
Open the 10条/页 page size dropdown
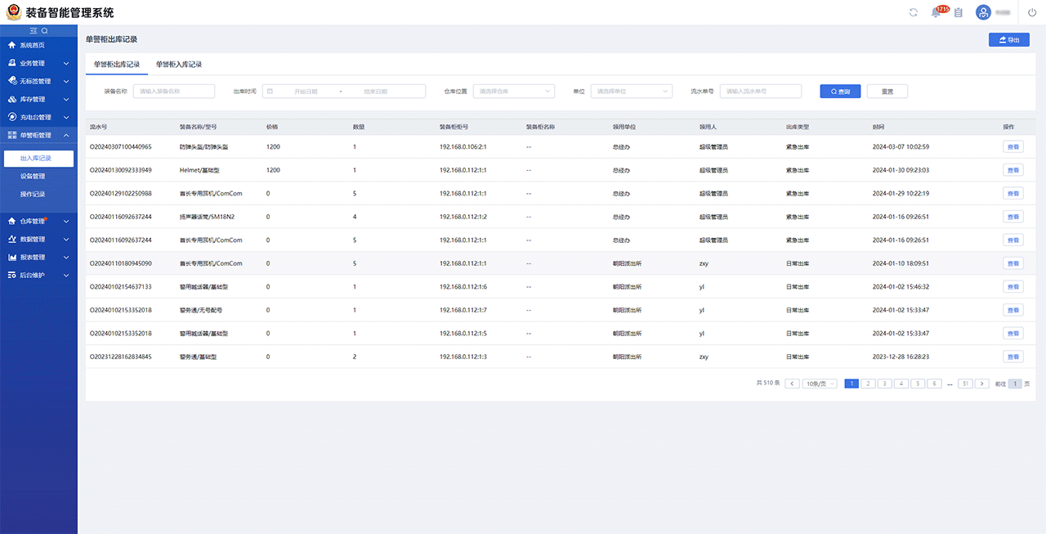(x=820, y=384)
